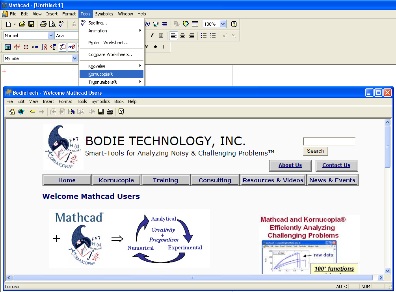Click vertical scrollbar thumb in BodieTech window
The height and width of the screenshot is (292, 396).
point(387,147)
